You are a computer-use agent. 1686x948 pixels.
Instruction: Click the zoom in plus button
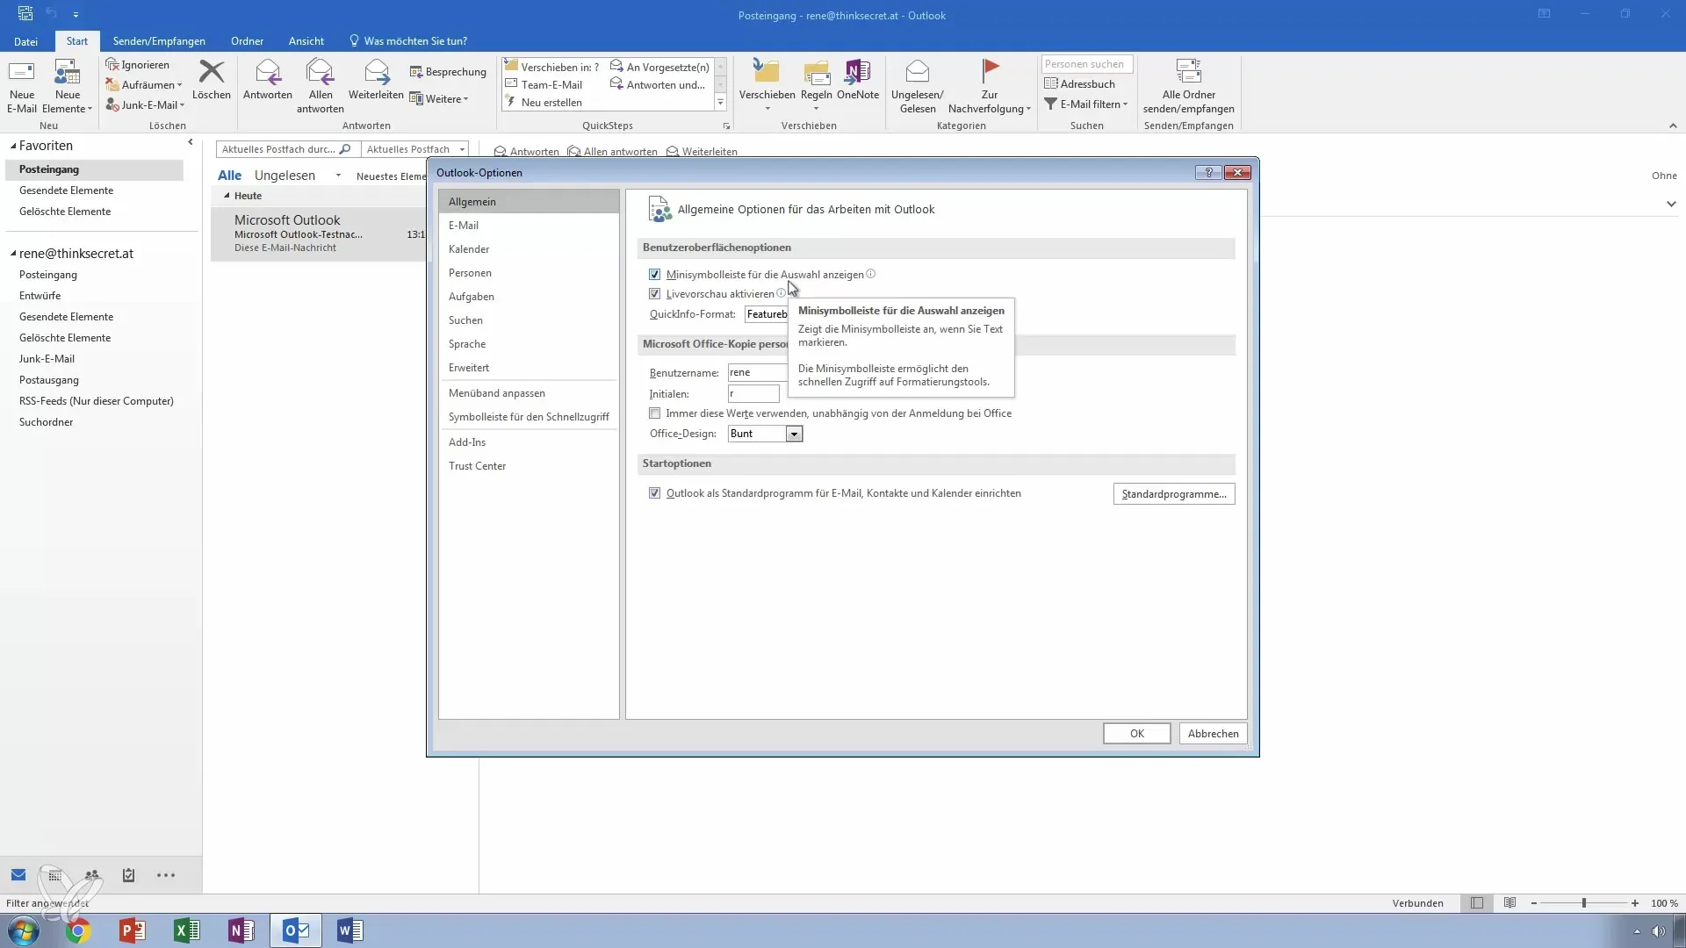1635,903
